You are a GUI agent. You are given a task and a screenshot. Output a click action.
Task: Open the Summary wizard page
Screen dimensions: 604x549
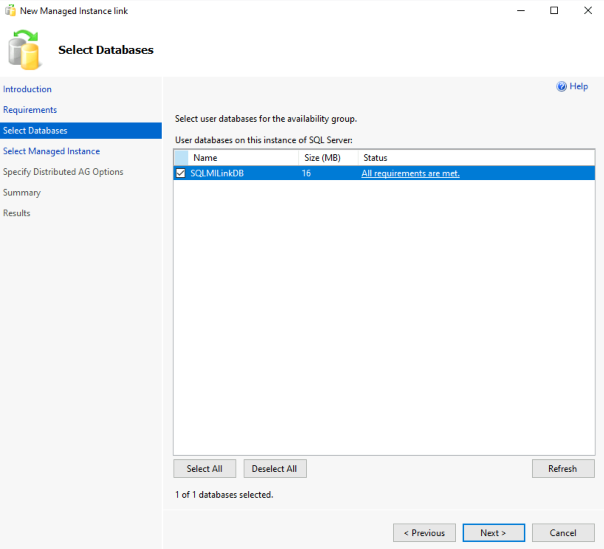coord(22,192)
